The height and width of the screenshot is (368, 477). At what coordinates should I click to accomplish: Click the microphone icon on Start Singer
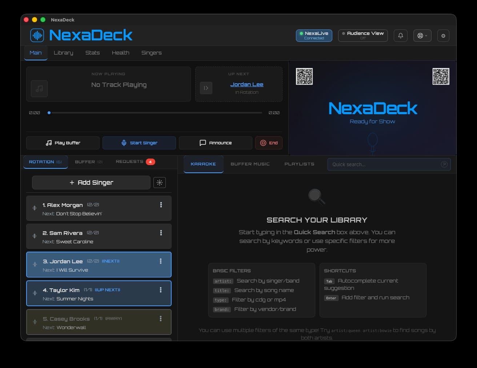point(123,143)
